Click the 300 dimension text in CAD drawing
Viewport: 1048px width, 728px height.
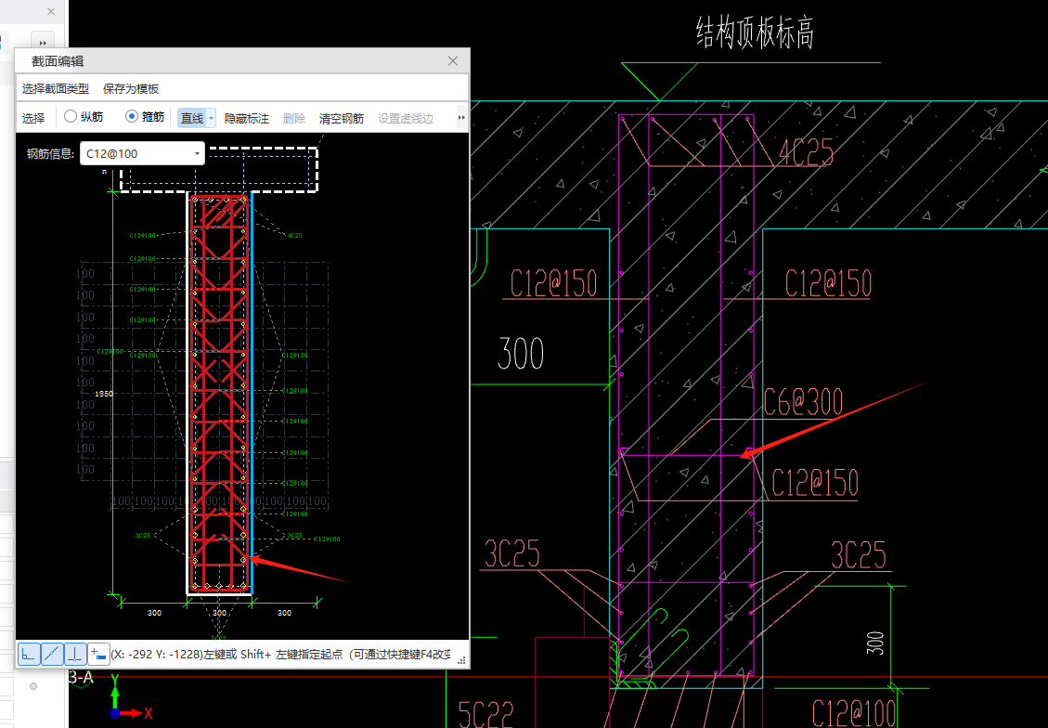pos(521,354)
